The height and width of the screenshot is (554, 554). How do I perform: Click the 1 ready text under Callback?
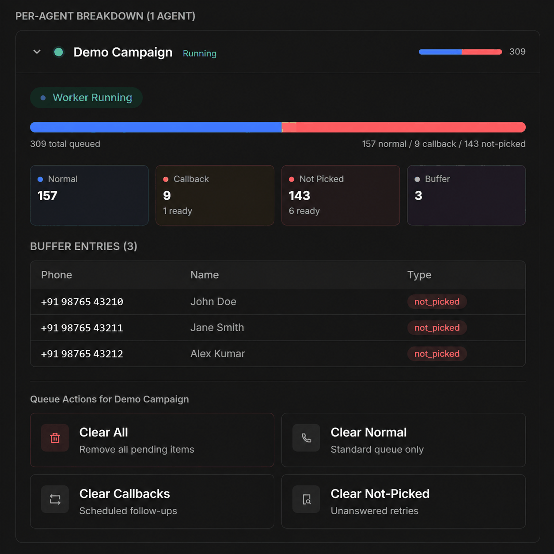coord(178,211)
